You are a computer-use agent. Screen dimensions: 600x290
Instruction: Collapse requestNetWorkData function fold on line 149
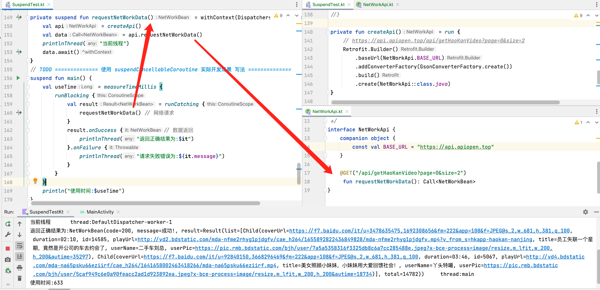[x=28, y=17]
